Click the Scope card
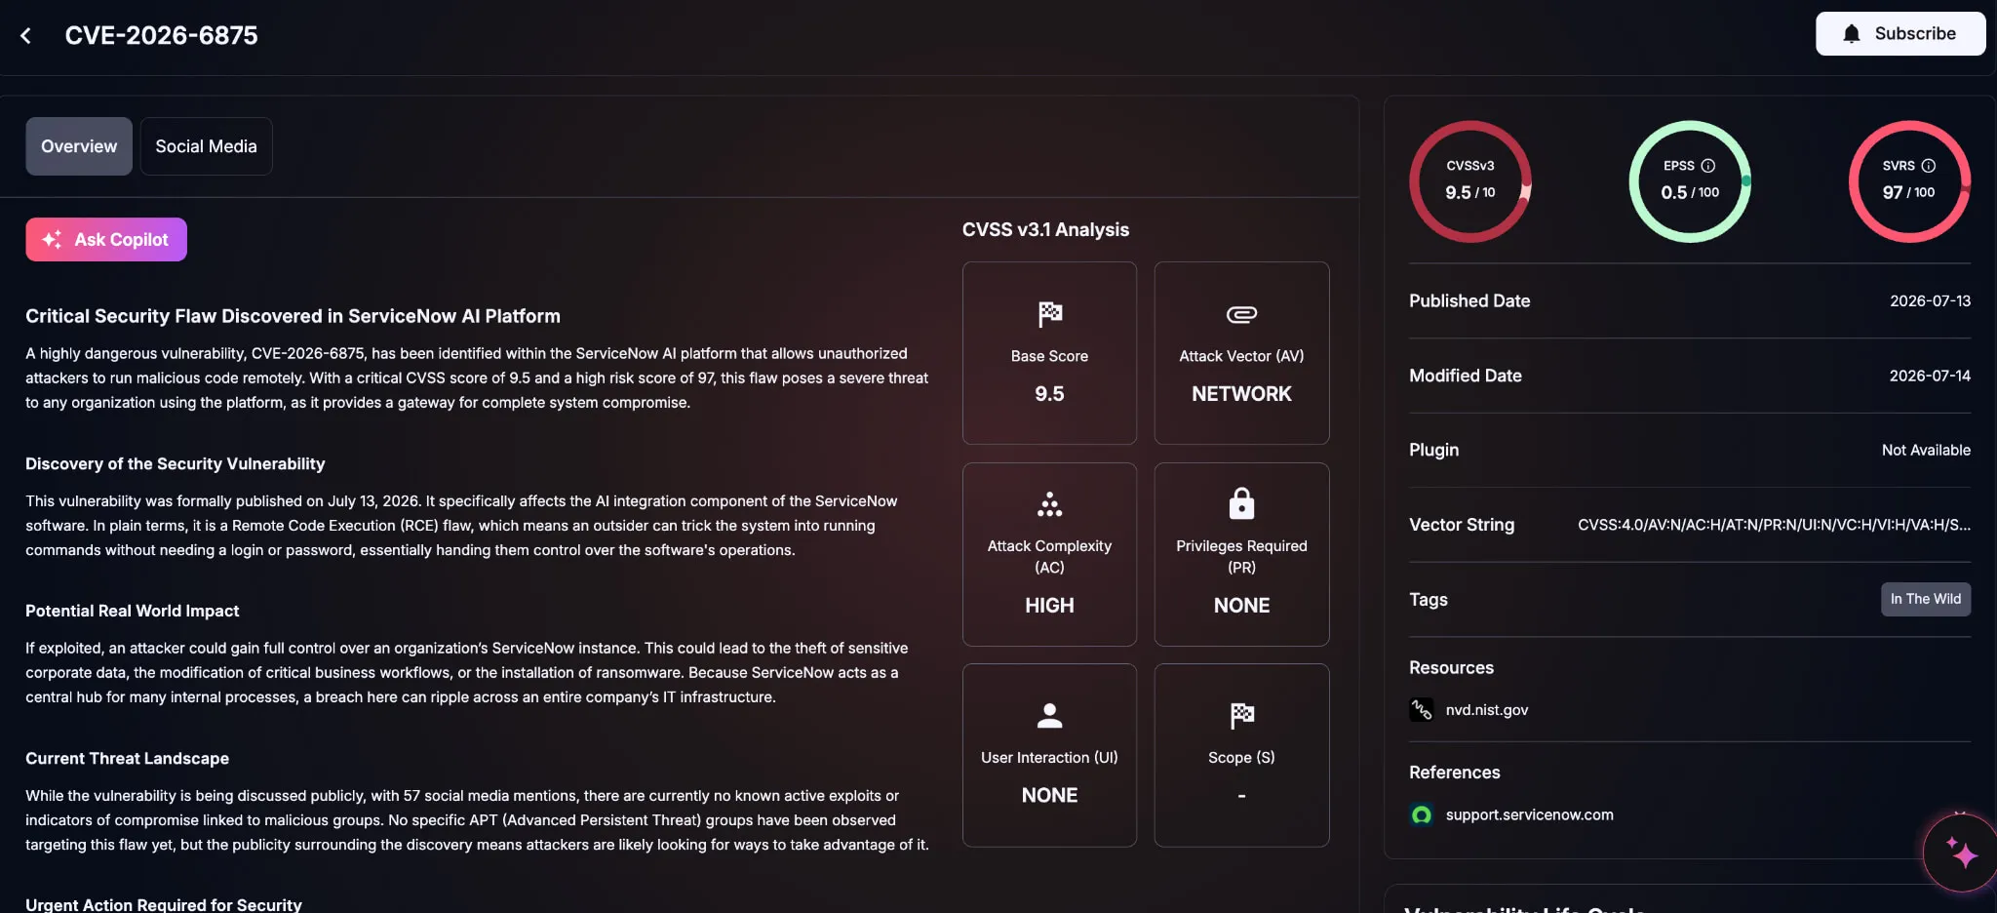This screenshot has height=913, width=1997. [x=1241, y=755]
